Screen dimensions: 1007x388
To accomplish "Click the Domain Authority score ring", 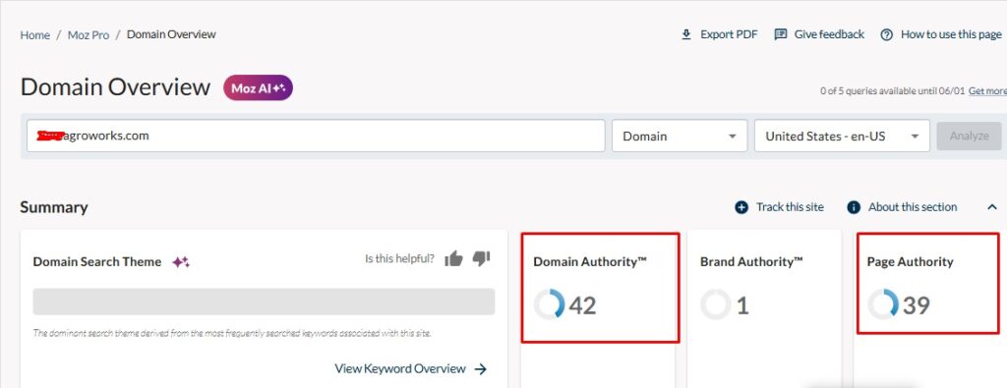I will [549, 305].
